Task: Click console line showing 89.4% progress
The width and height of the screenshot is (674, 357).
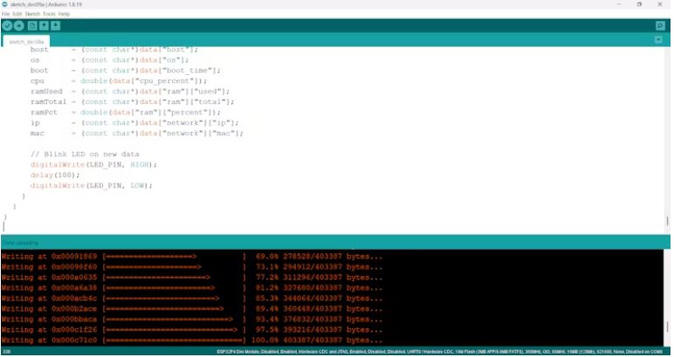Action: (192, 309)
